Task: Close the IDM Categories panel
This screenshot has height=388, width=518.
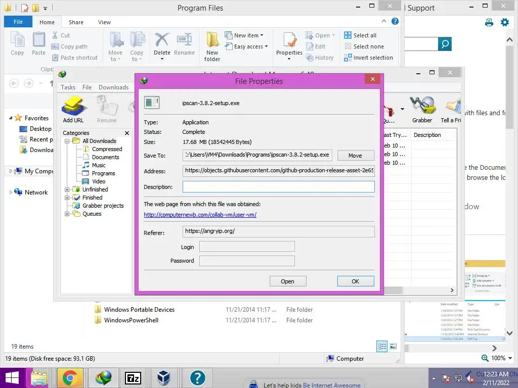Action: 127,133
